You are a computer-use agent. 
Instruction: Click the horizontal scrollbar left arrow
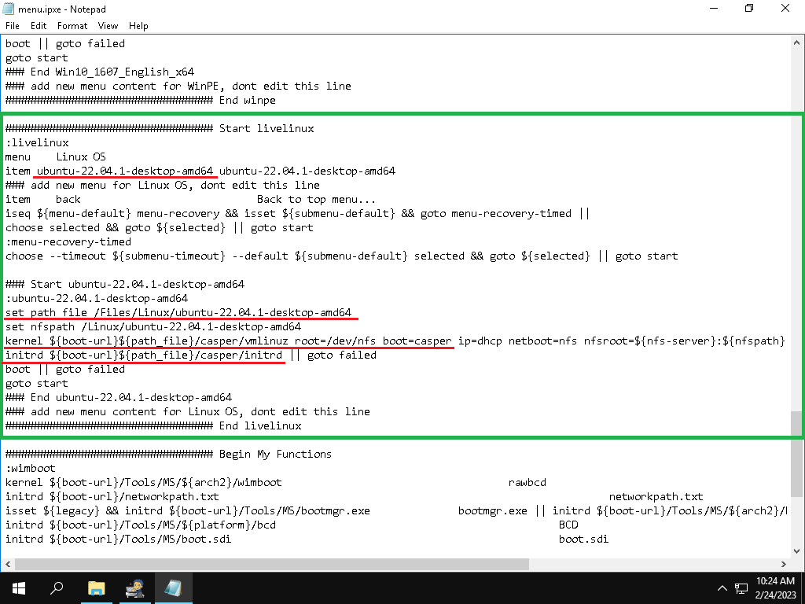[x=7, y=564]
